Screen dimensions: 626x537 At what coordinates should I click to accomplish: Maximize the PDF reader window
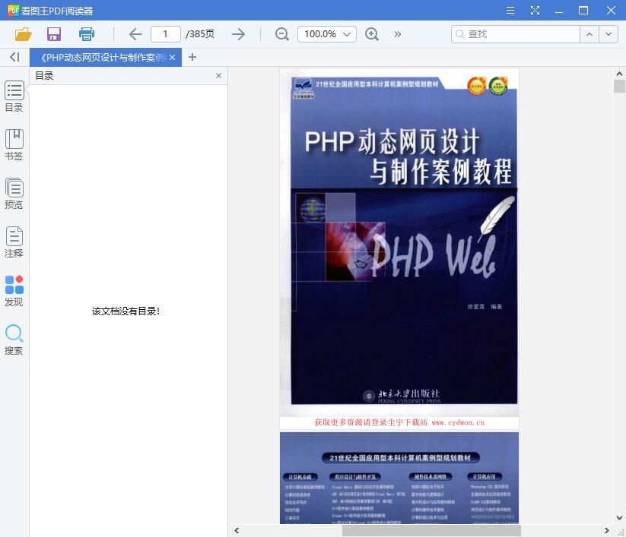[583, 11]
